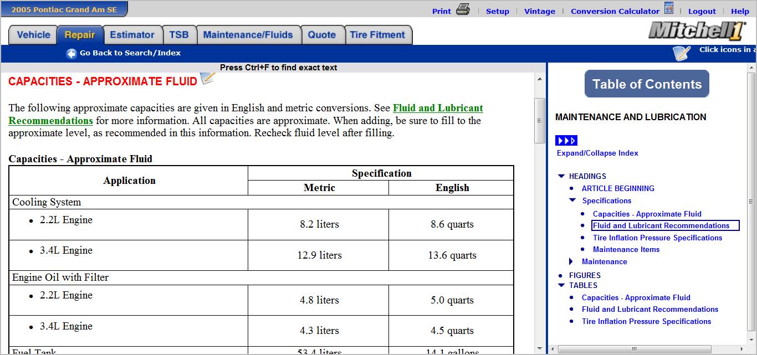Open the Conversion Calculator link
The image size is (757, 355).
pos(615,11)
